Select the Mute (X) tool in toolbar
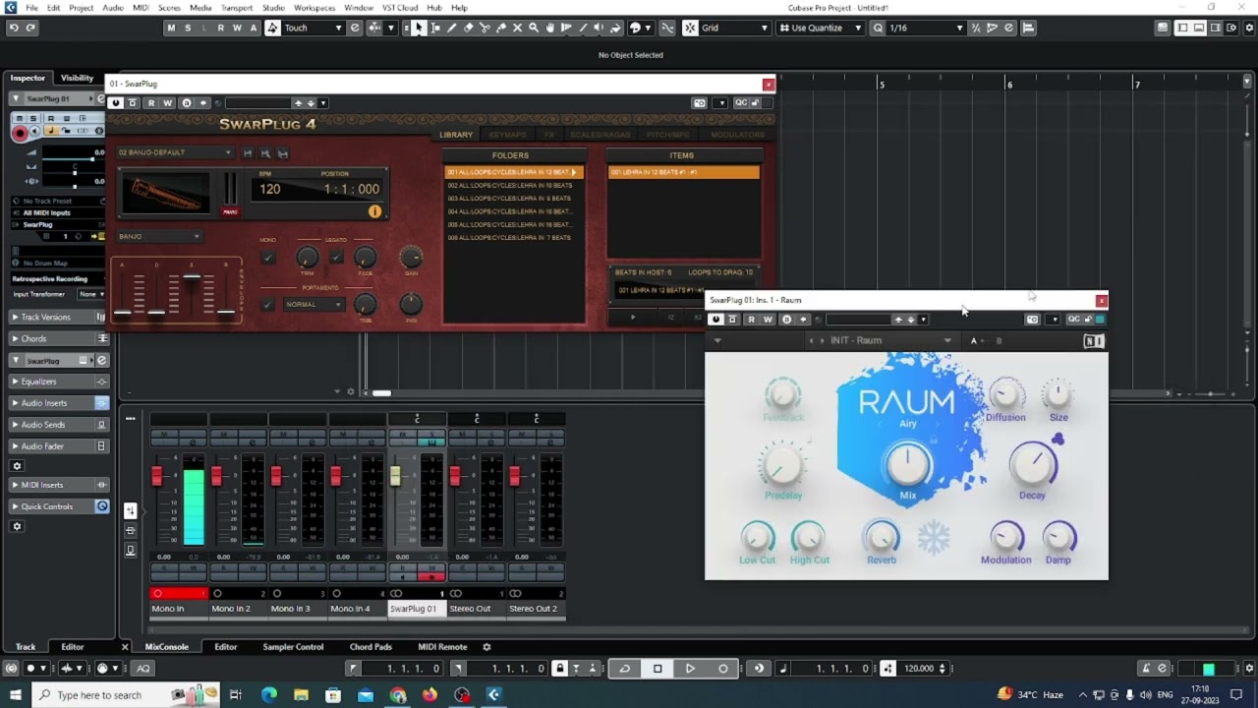 point(517,28)
